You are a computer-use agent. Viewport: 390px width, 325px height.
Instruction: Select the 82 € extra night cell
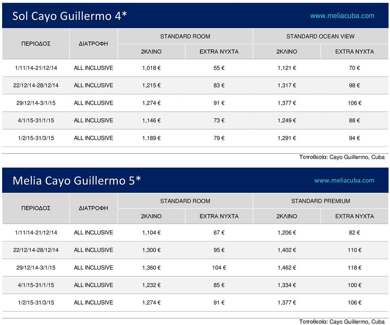coord(354,232)
